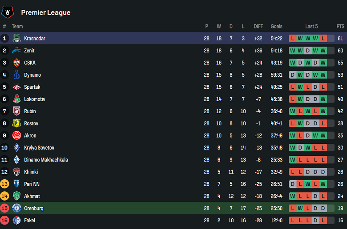Click the CSKA club crest
347x229 pixels.
coord(16,63)
